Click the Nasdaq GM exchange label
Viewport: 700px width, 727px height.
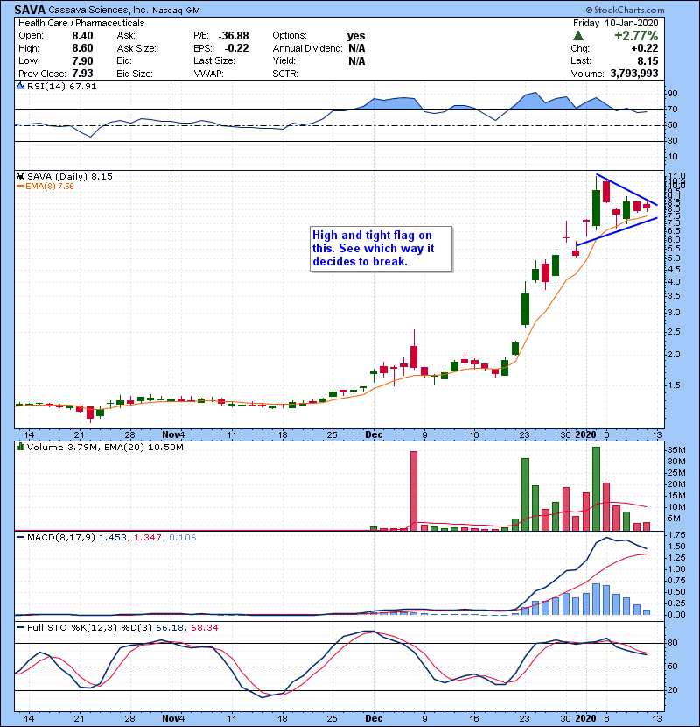(x=176, y=11)
